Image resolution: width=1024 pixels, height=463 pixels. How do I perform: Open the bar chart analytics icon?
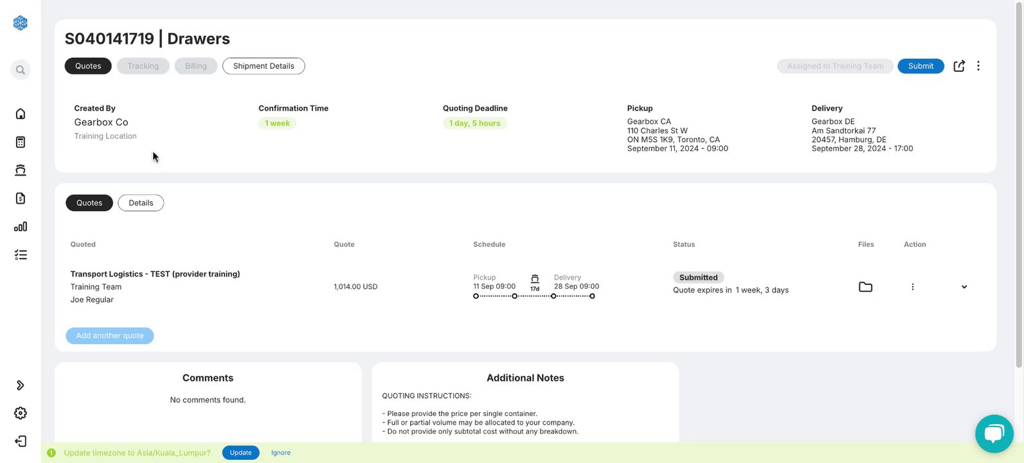(x=21, y=226)
